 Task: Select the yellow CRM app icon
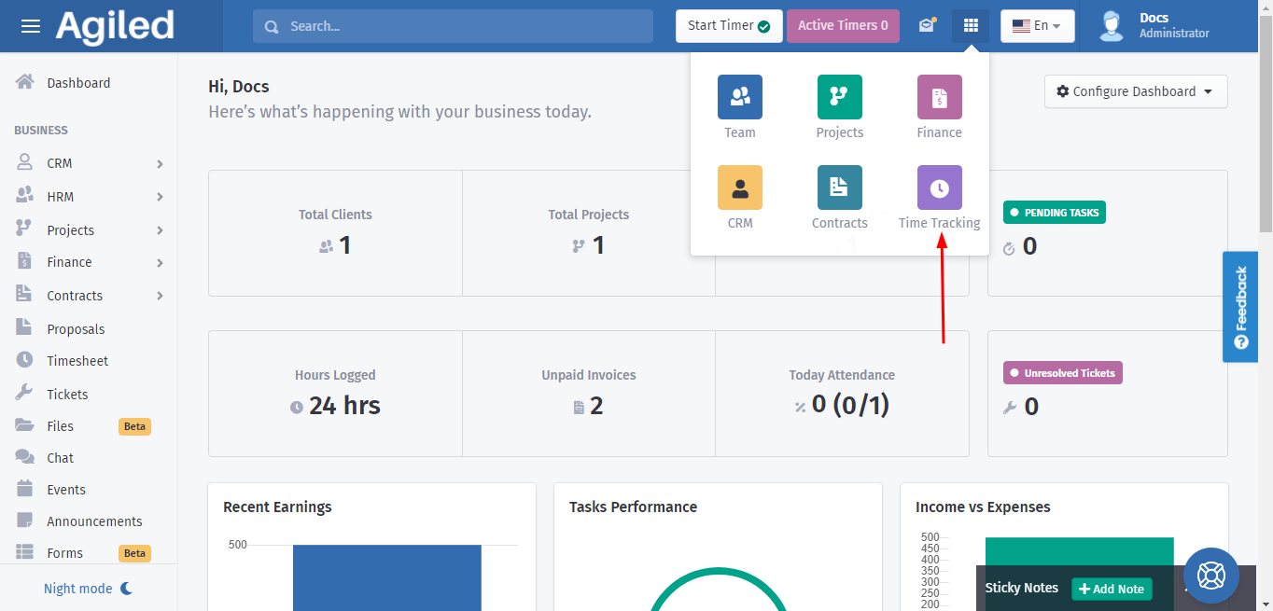click(739, 188)
